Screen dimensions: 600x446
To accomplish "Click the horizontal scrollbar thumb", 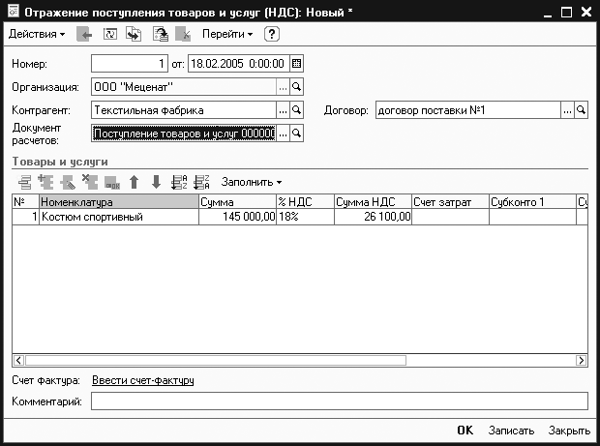I will coord(216,360).
